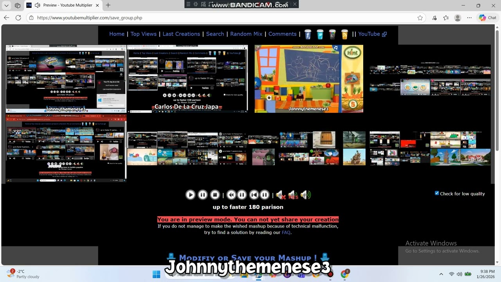Reset volume using the RES speaker icon

(293, 195)
